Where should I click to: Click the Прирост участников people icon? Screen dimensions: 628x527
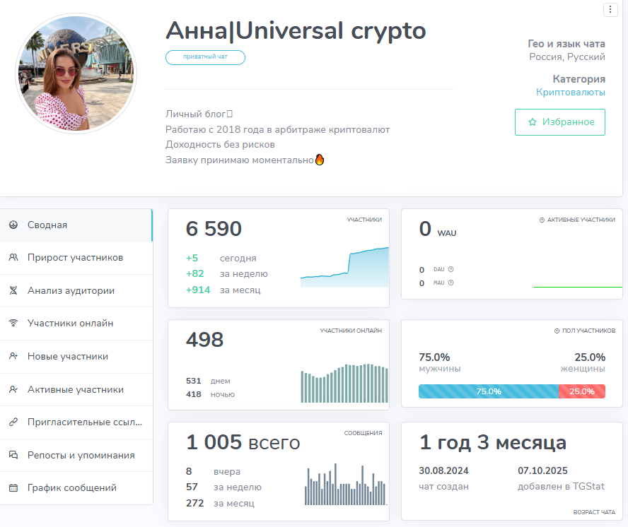tap(13, 257)
